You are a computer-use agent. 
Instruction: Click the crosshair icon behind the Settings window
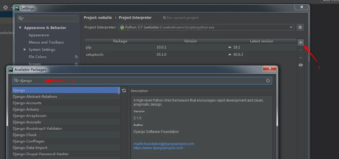pos(6,8)
